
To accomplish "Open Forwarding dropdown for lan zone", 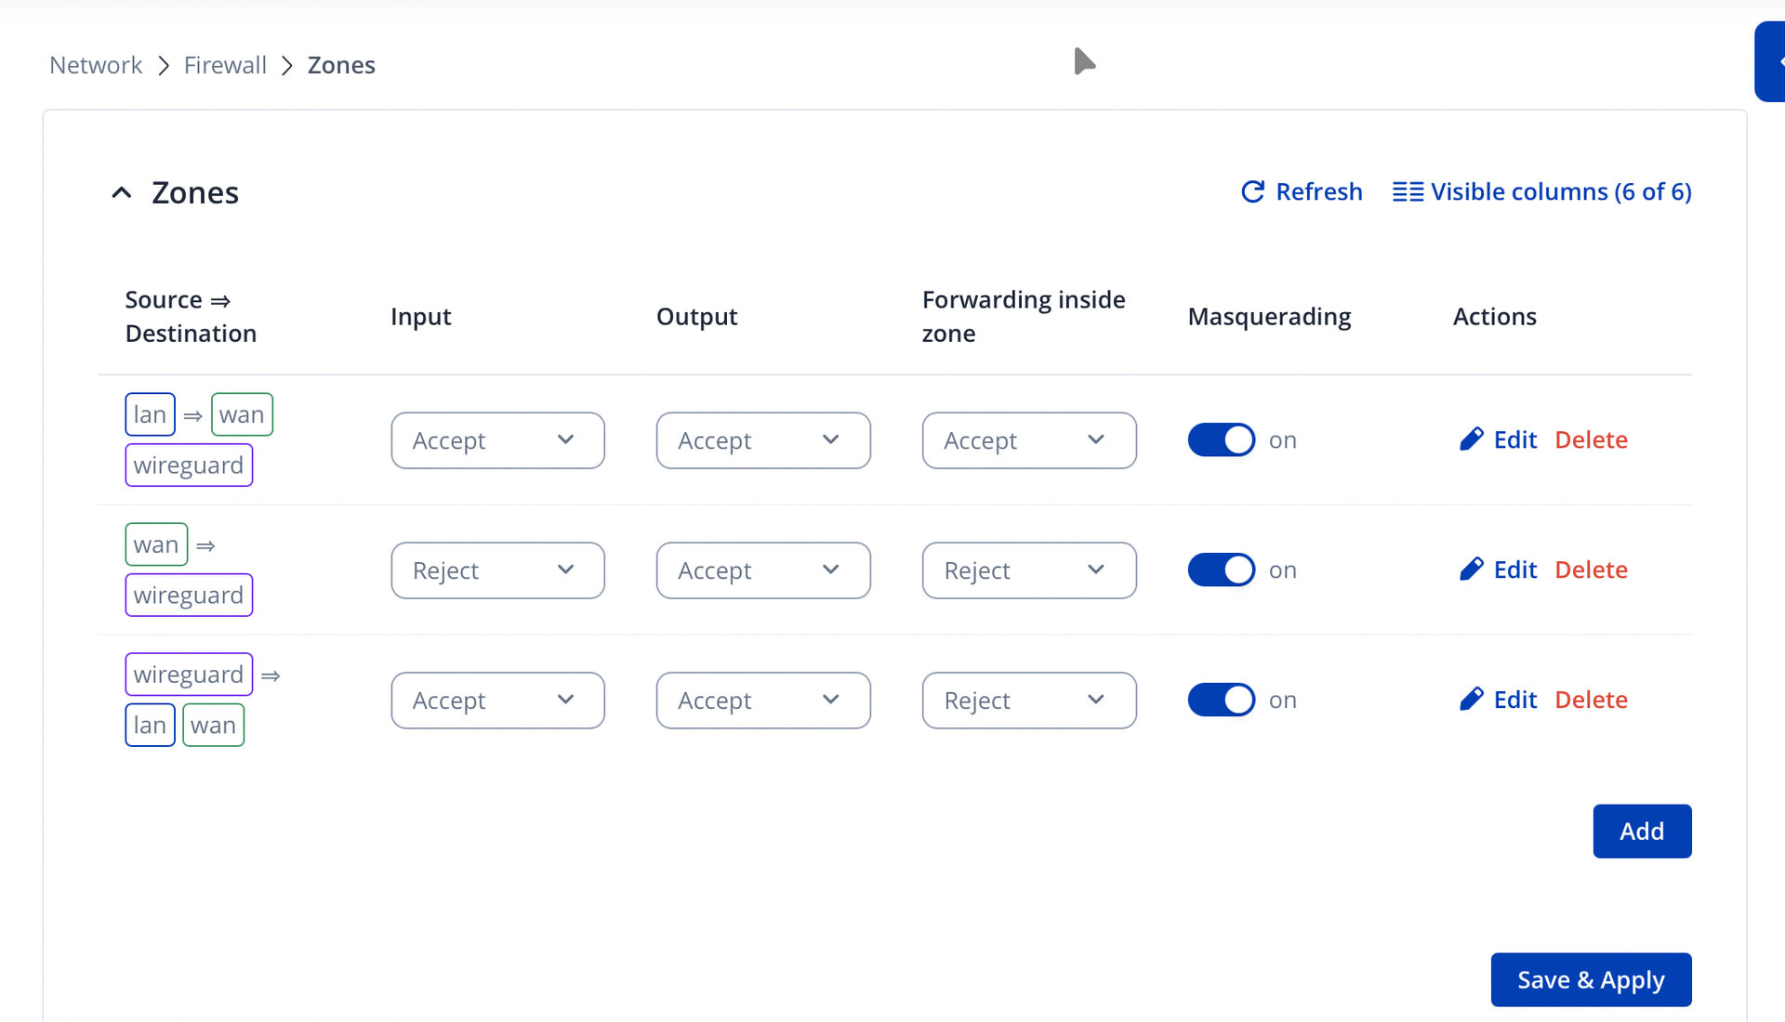I will click(1028, 440).
